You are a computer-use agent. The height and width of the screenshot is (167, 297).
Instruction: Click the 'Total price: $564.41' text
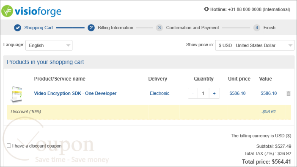point(266,161)
